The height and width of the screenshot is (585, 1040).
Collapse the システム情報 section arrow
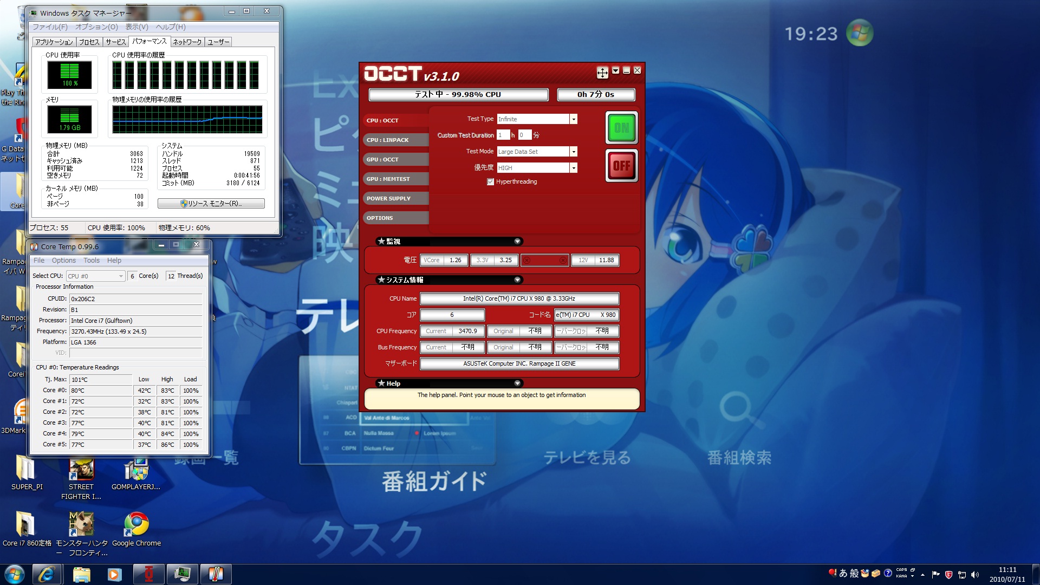click(517, 280)
